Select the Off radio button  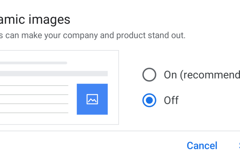point(149,100)
